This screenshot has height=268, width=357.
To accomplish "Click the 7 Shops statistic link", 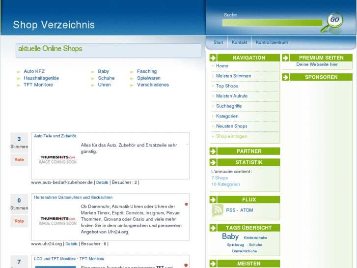I will click(220, 178).
